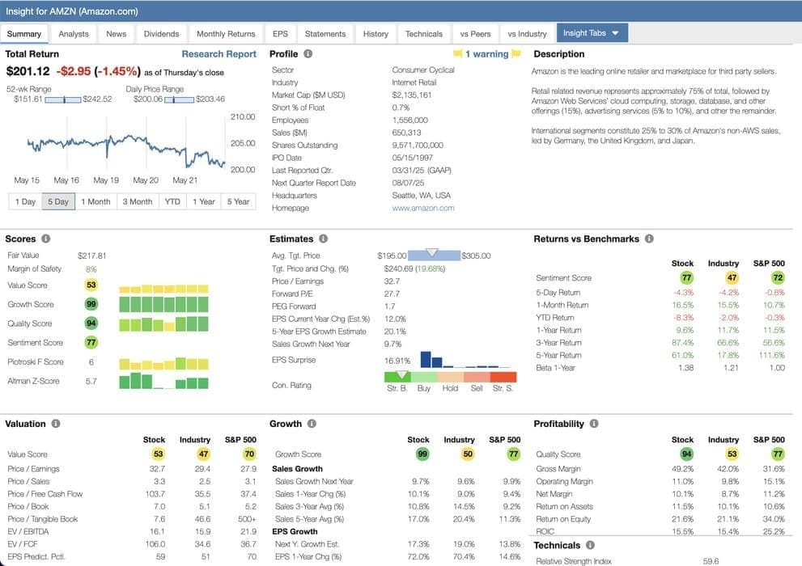This screenshot has width=802, height=566.
Task: Click Tgt. Price value $240.69
Action: click(x=398, y=268)
